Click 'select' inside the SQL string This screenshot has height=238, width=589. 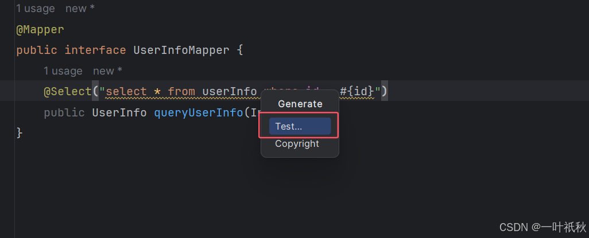tap(126, 91)
